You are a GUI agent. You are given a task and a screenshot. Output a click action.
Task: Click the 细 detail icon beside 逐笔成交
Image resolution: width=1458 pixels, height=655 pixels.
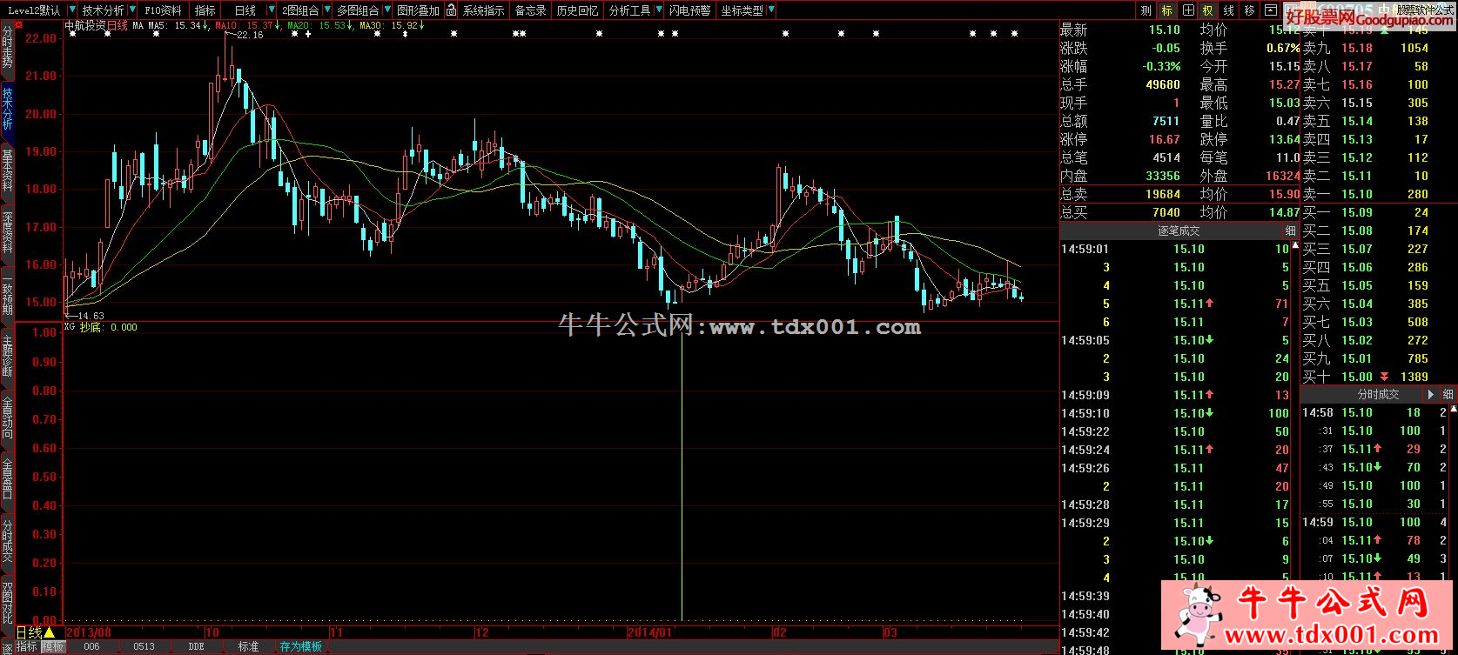(1290, 231)
